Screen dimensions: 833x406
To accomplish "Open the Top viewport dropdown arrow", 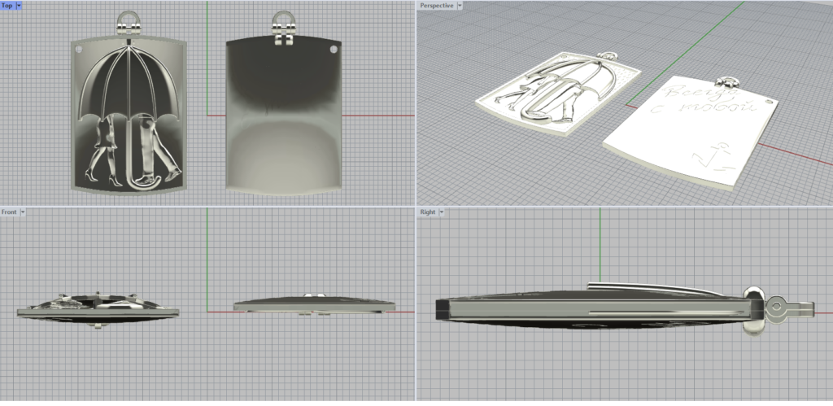I will pyautogui.click(x=19, y=6).
